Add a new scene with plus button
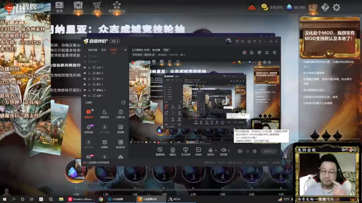 [x=125, y=50]
